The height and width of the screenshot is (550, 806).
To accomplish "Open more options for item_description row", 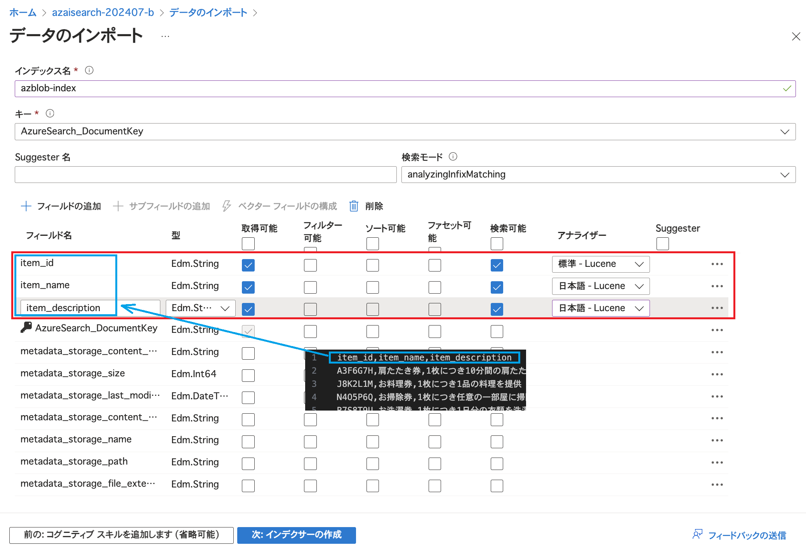I will [x=717, y=308].
